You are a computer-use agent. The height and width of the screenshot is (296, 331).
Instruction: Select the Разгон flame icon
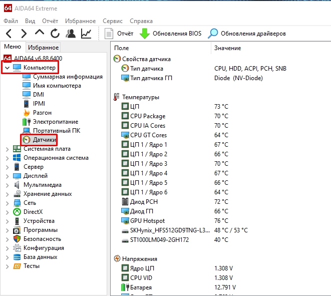point(27,113)
